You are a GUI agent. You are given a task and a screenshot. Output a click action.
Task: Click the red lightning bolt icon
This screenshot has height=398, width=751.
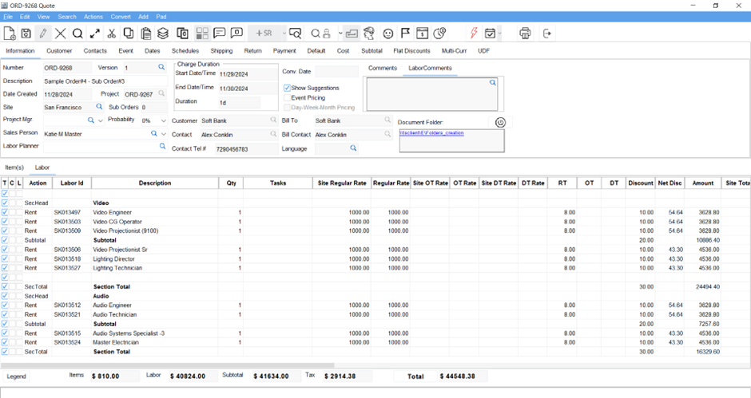473,33
